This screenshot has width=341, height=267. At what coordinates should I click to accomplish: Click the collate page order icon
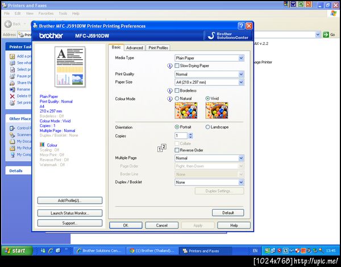click(x=162, y=148)
